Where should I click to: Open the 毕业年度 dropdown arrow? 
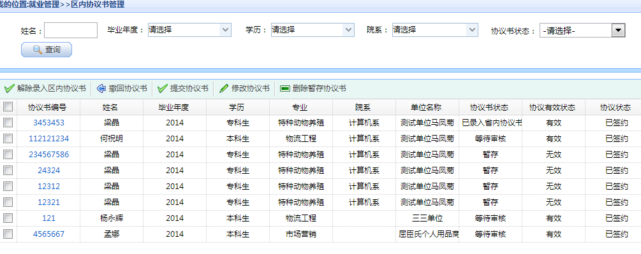click(225, 30)
